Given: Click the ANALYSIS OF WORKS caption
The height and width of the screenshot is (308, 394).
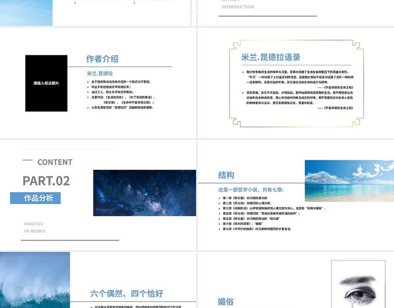Looking at the screenshot, I should [34, 227].
